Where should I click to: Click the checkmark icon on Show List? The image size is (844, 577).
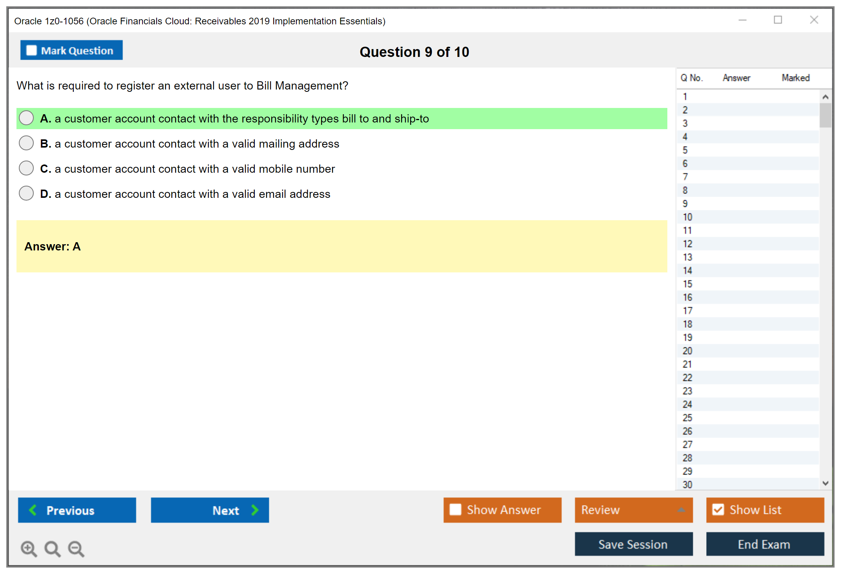[x=718, y=509]
